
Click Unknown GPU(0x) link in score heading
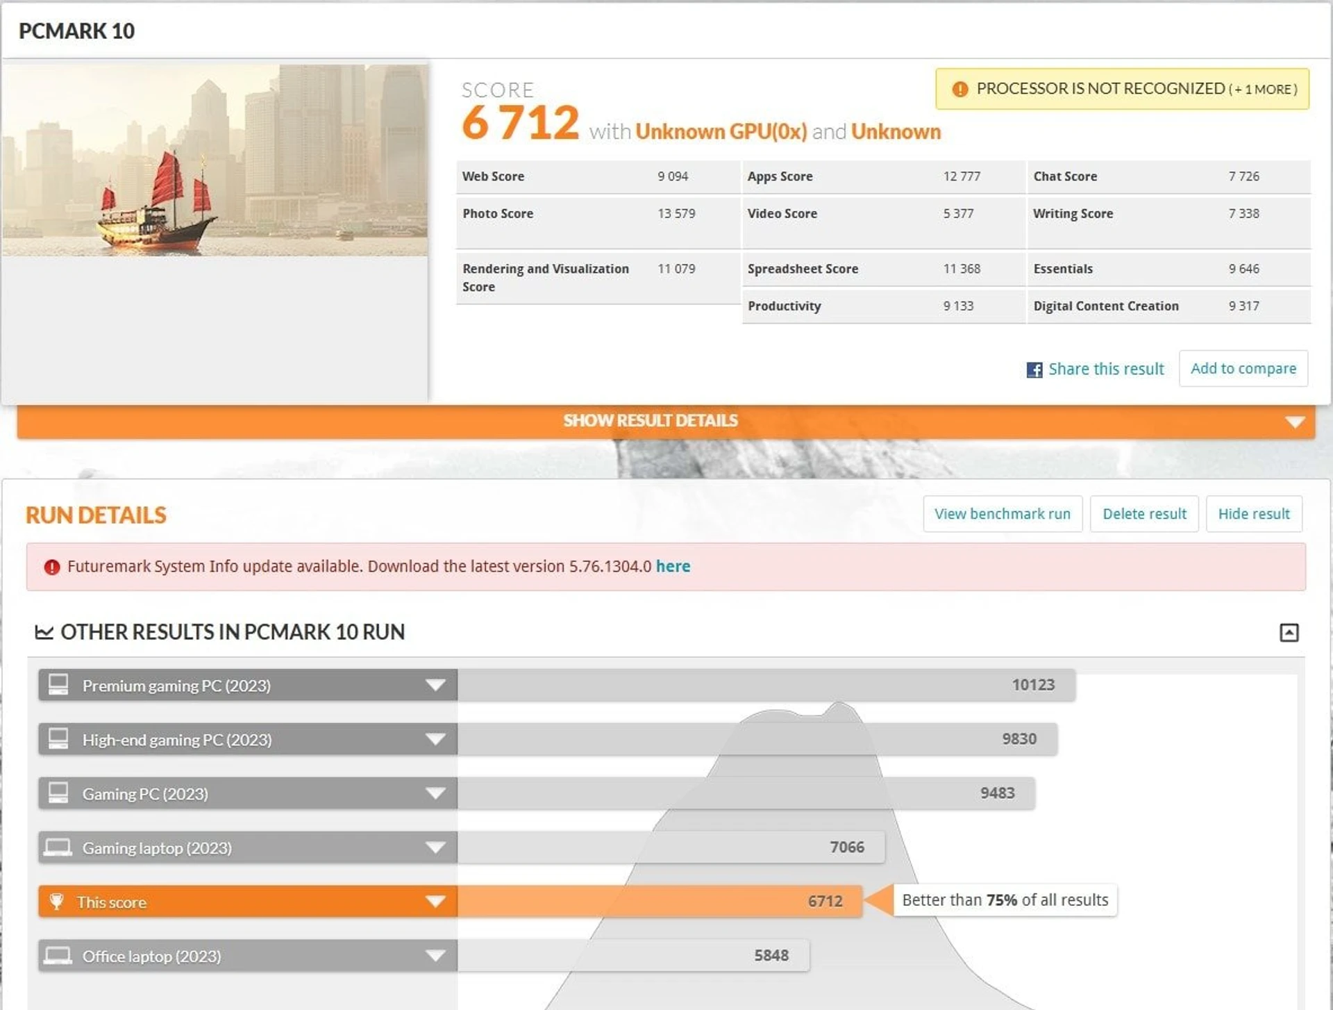click(x=721, y=131)
